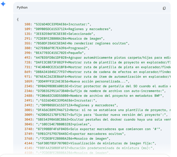
Task: Click the 'Mosaico de imagen' line 291
Action: [x=64, y=38]
